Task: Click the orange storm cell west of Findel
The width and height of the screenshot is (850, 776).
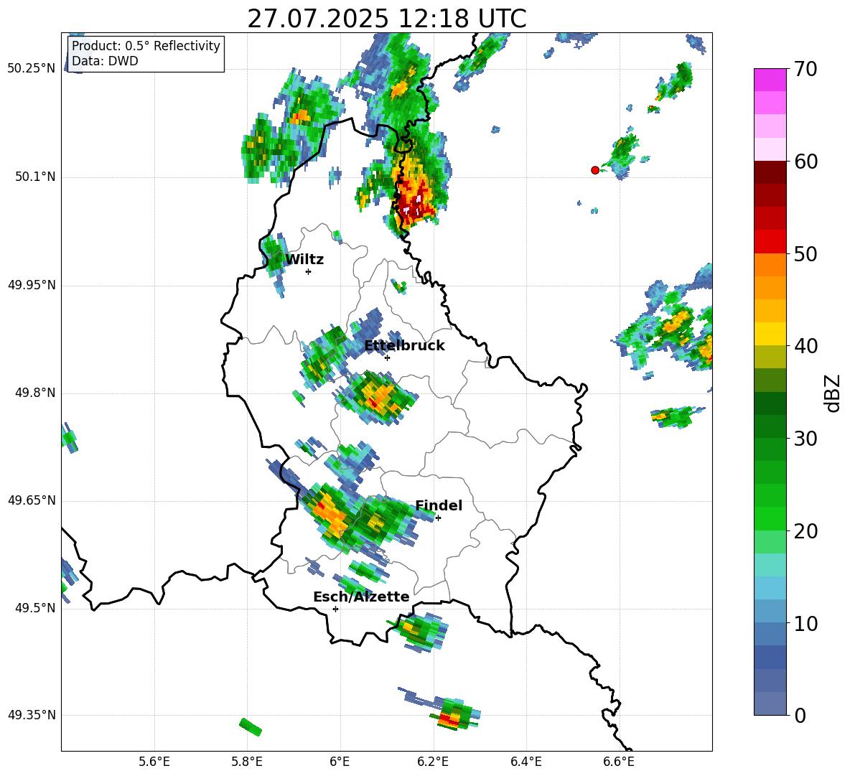Action: coord(328,514)
